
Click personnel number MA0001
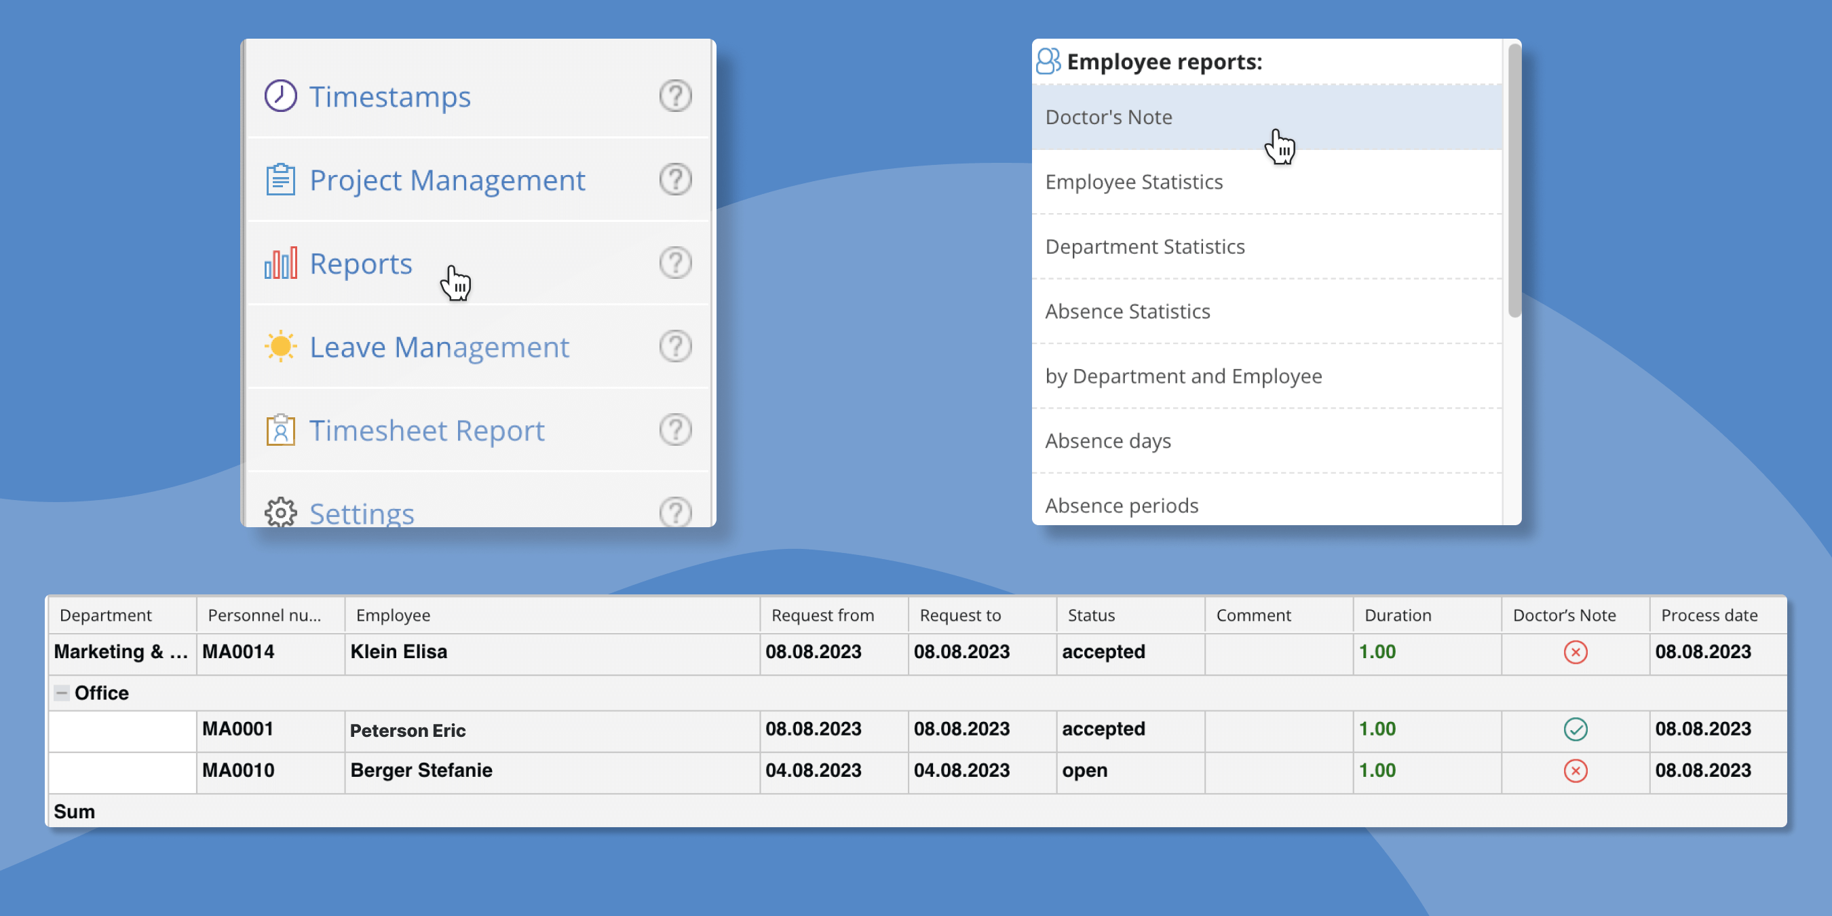271,729
